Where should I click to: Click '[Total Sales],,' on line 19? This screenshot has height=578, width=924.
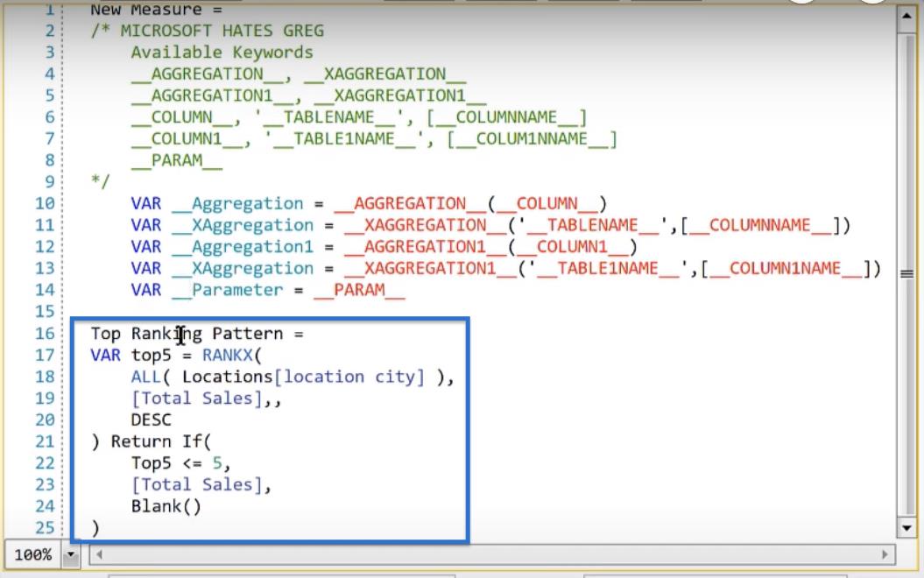click(x=206, y=398)
